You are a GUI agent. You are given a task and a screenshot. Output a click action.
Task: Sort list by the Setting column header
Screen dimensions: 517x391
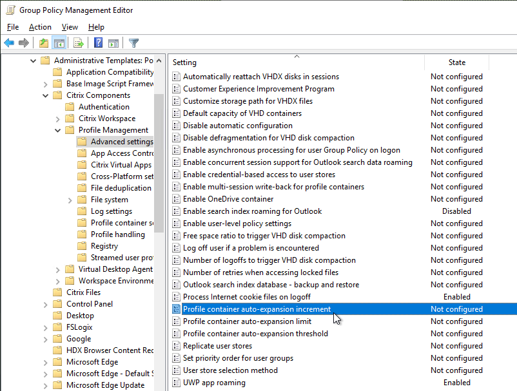point(297,62)
